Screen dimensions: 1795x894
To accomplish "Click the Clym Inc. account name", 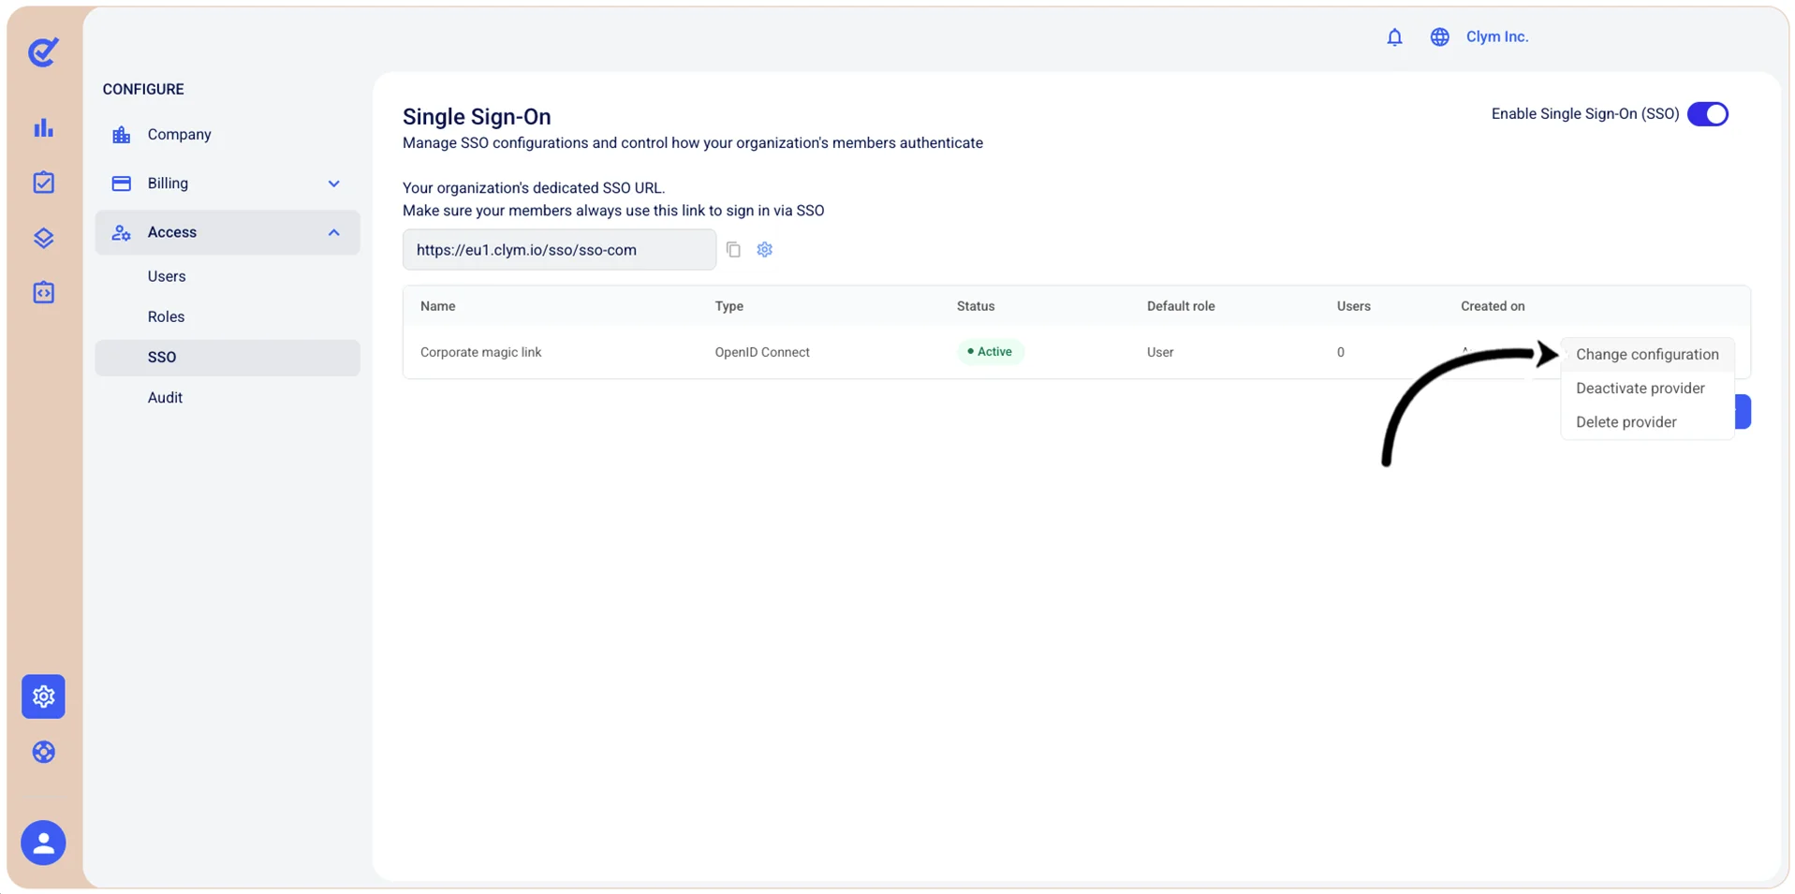I will (1496, 37).
